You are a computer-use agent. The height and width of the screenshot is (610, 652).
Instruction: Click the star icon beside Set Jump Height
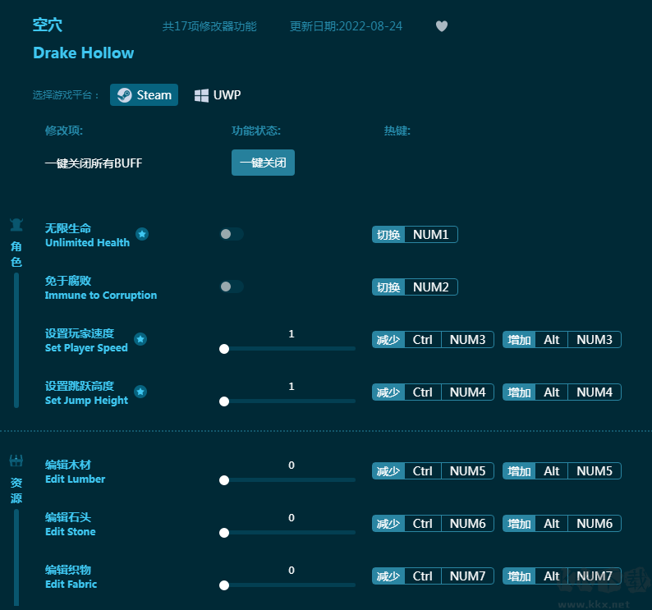pyautogui.click(x=140, y=392)
